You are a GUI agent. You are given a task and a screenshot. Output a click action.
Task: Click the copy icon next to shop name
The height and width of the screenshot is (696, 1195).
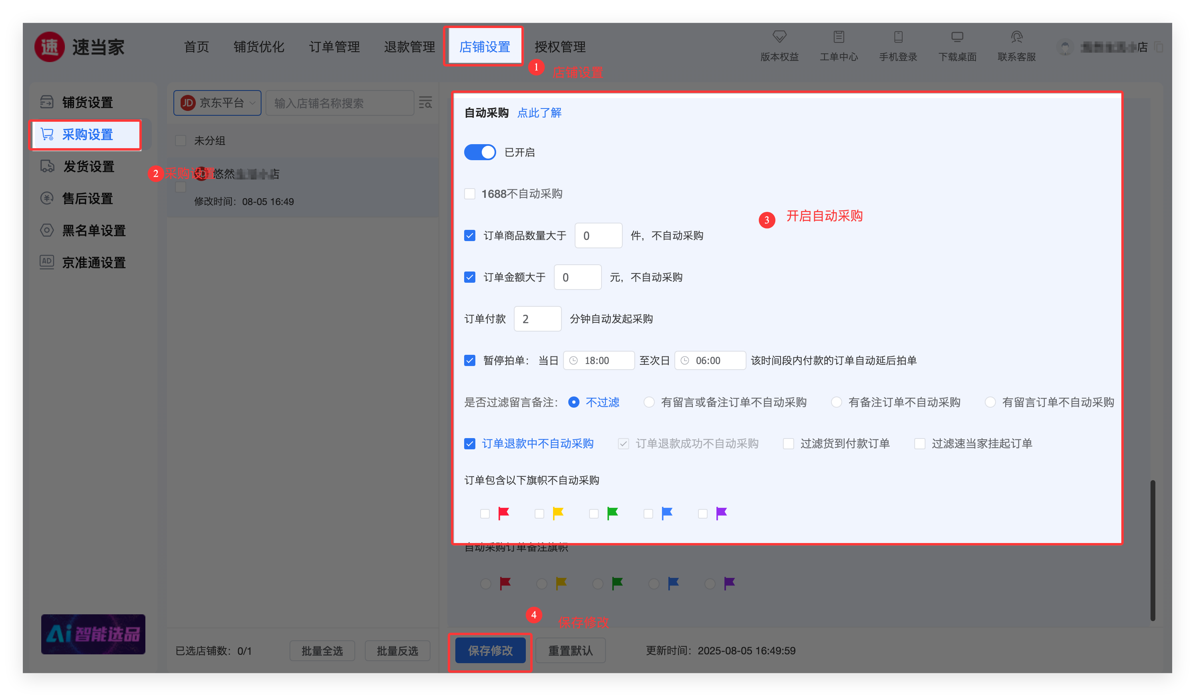[x=1159, y=47]
